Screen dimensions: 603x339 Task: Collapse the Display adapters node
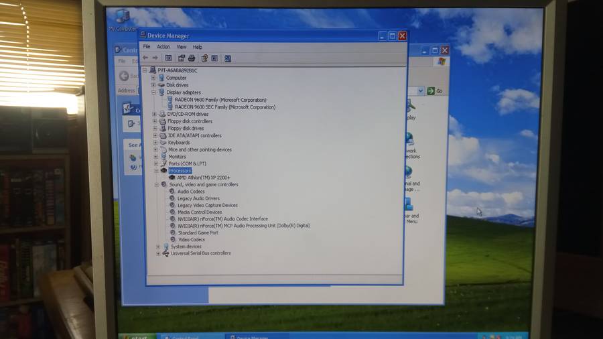pyautogui.click(x=154, y=92)
